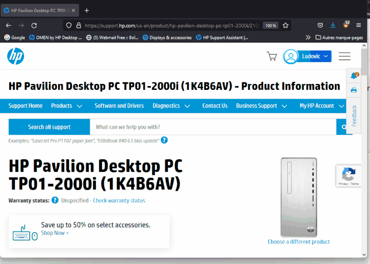Click the address bar URL
This screenshot has height=264, width=370.
tap(172, 25)
